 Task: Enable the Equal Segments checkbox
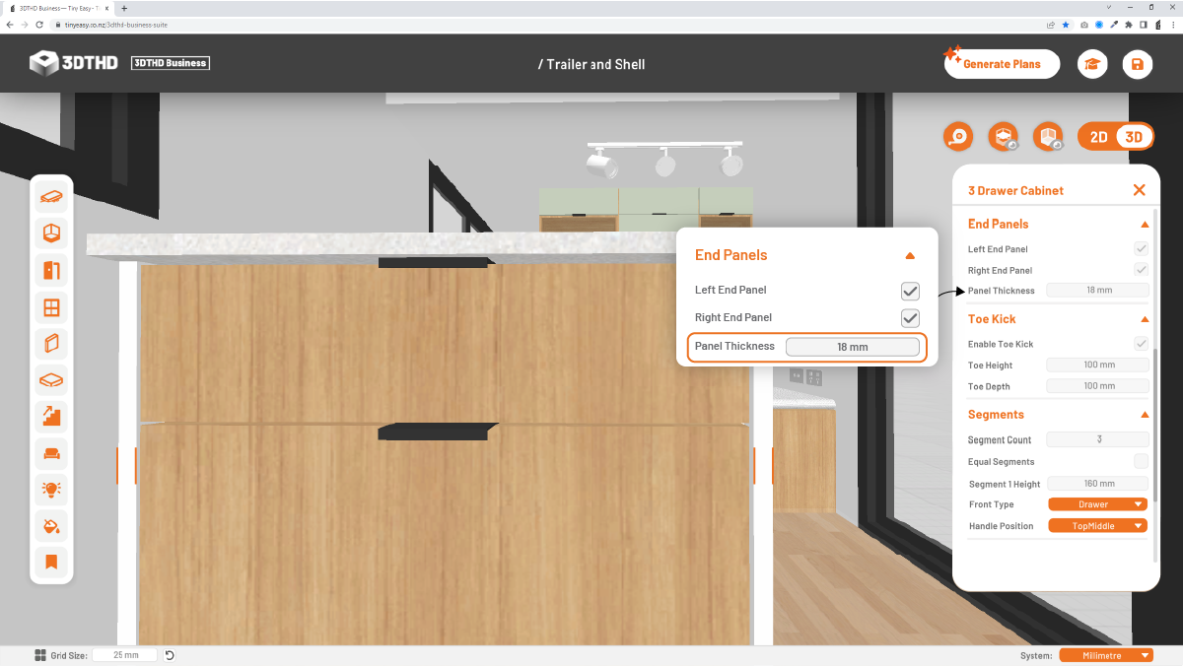tap(1142, 461)
